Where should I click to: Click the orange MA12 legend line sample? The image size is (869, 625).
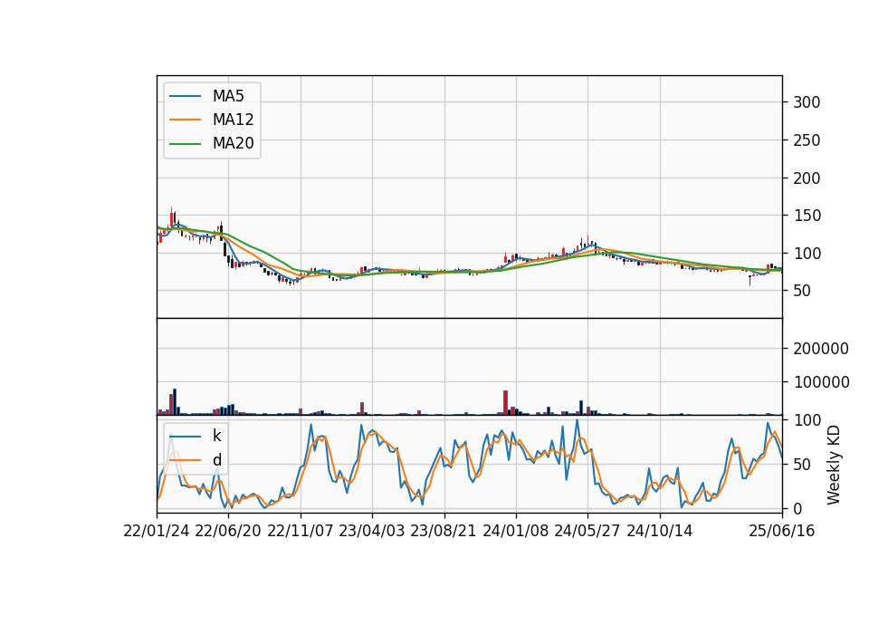185,120
